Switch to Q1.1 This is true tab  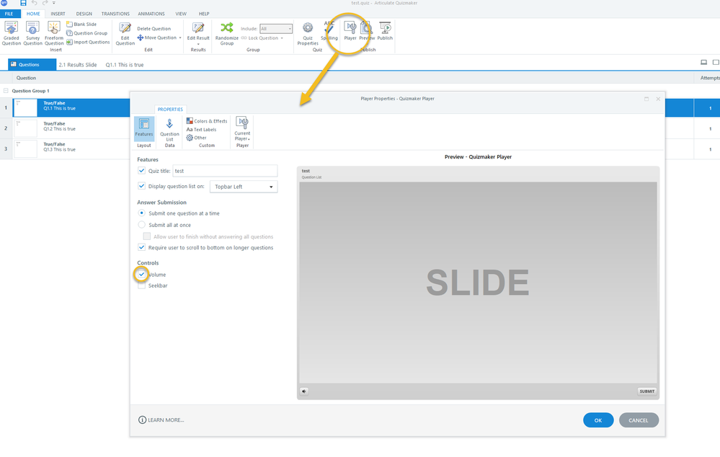125,65
